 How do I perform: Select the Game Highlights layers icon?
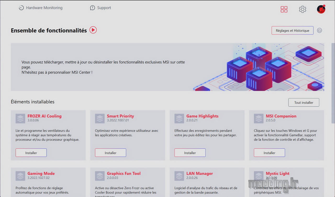click(x=179, y=119)
